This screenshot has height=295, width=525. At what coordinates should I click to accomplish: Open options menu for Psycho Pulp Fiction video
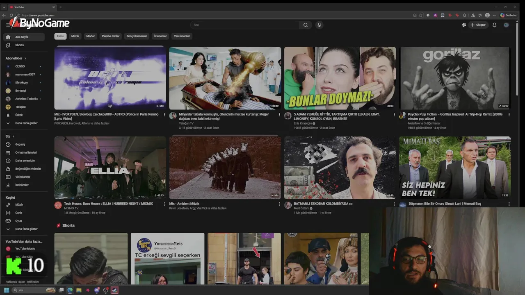[x=509, y=115]
